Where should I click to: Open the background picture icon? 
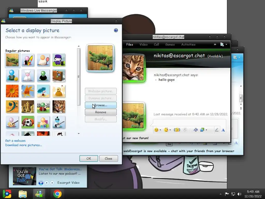[x=202, y=130]
